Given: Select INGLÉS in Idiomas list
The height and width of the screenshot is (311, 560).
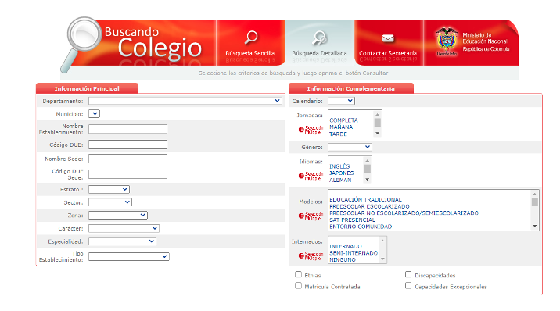Looking at the screenshot, I should tap(339, 166).
